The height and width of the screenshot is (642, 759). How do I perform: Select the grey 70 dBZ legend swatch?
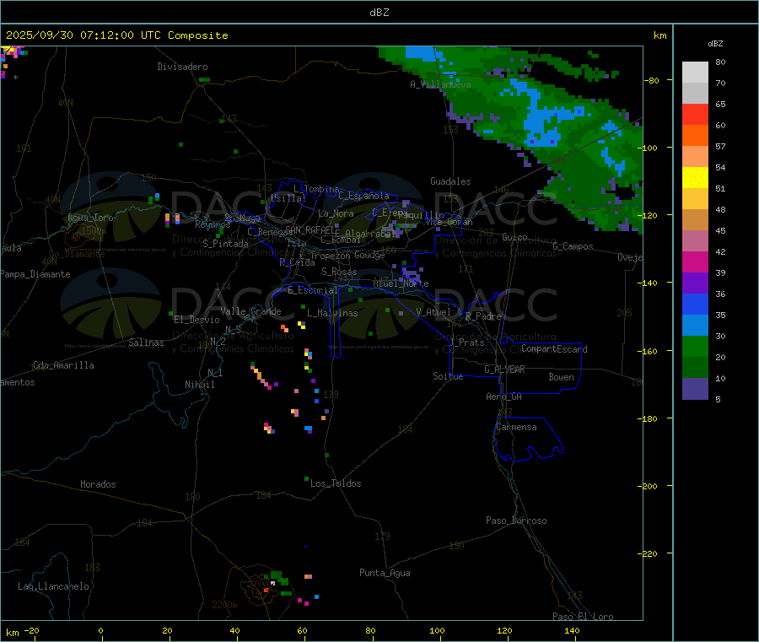(695, 94)
